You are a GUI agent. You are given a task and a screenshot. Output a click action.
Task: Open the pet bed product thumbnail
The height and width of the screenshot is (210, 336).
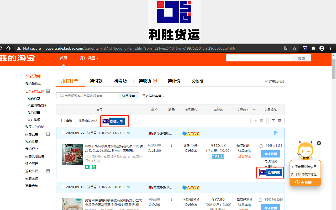72,204
